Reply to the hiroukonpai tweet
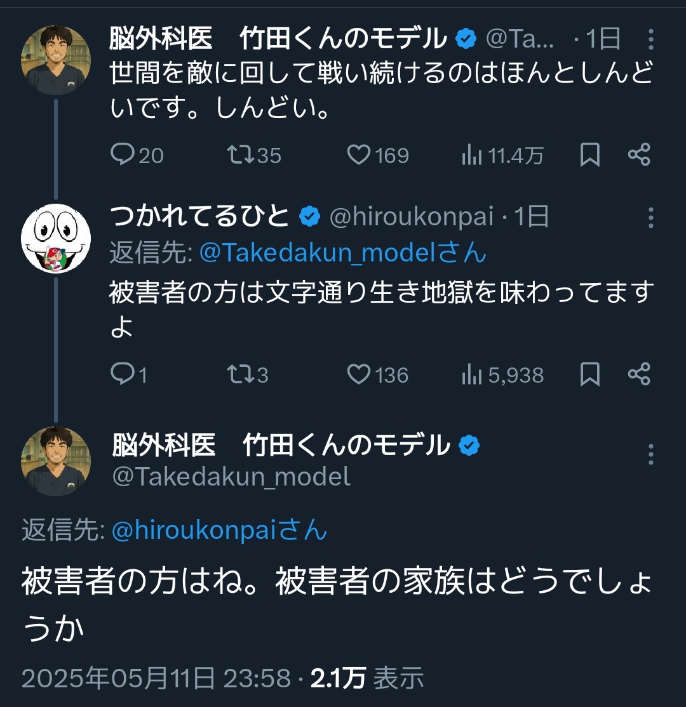The width and height of the screenshot is (686, 707). click(x=121, y=374)
